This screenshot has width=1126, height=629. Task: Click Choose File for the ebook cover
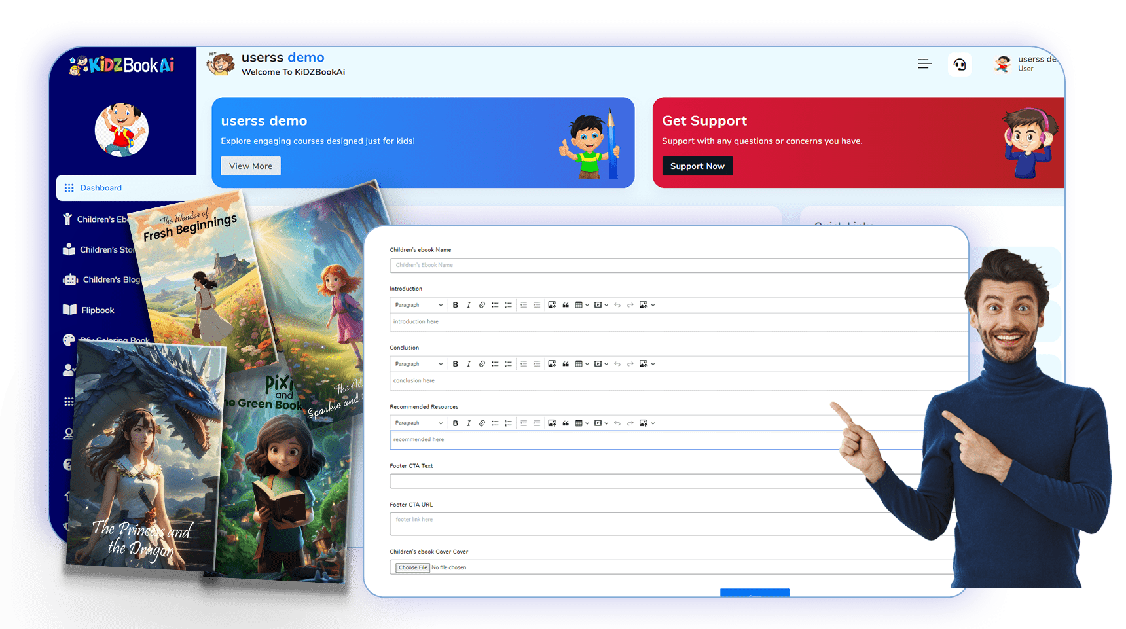pos(412,567)
